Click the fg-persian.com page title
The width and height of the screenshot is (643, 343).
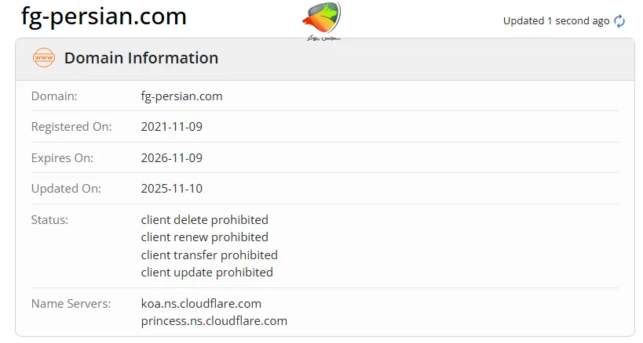click(x=104, y=16)
